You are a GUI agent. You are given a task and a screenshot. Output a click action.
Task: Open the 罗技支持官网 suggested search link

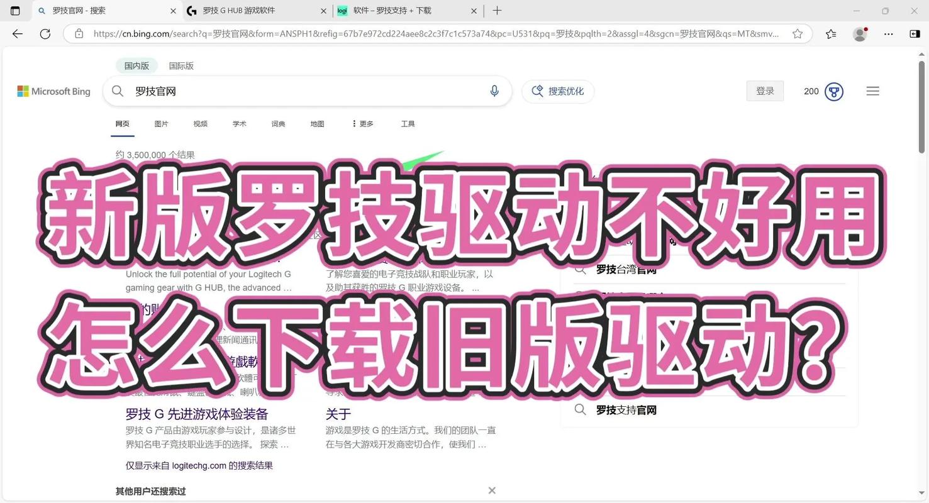(625, 410)
